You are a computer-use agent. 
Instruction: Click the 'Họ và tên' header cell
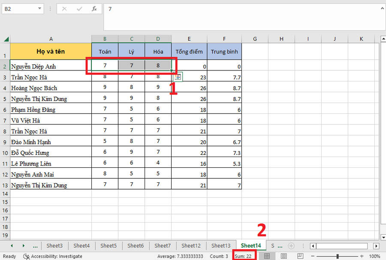click(x=51, y=51)
